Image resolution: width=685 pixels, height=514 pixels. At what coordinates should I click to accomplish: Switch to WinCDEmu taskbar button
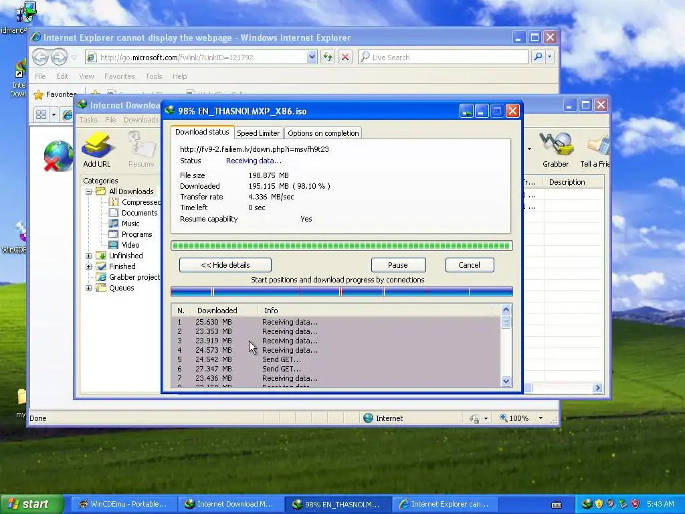[122, 504]
